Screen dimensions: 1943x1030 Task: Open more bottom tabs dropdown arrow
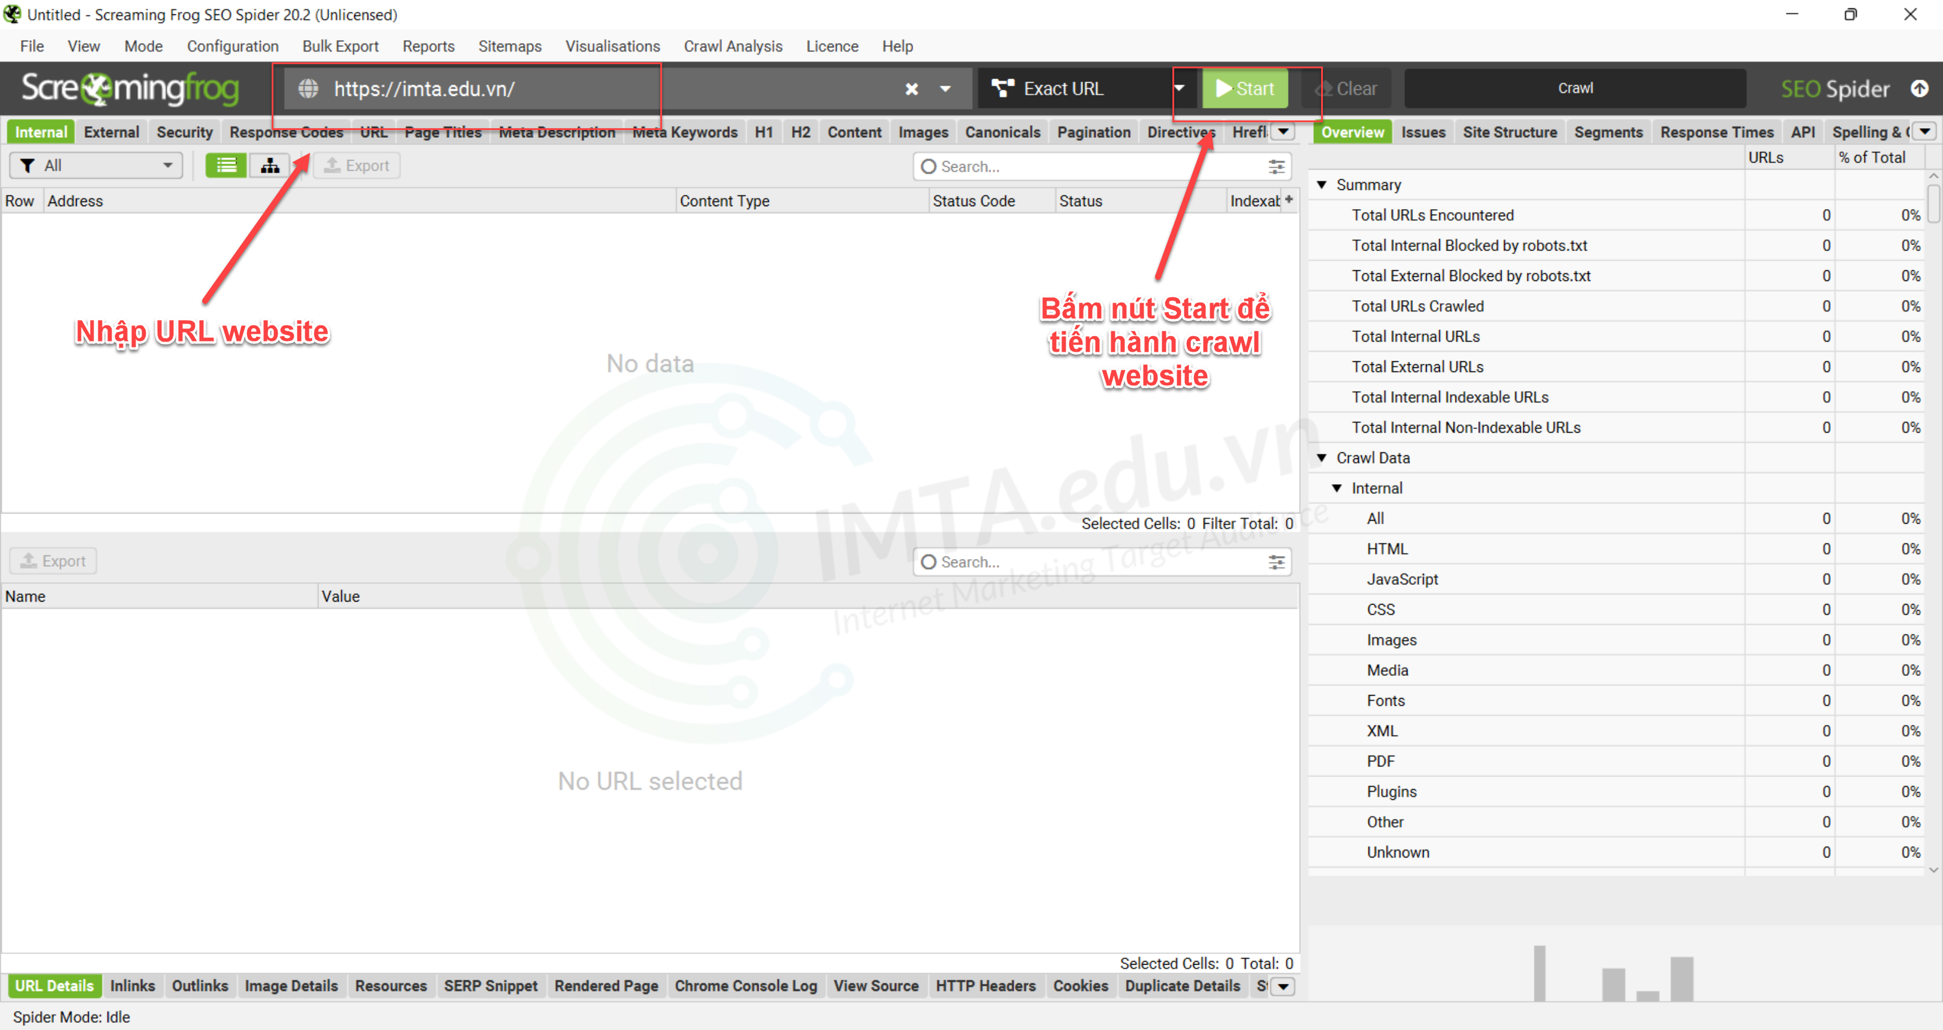pos(1284,986)
